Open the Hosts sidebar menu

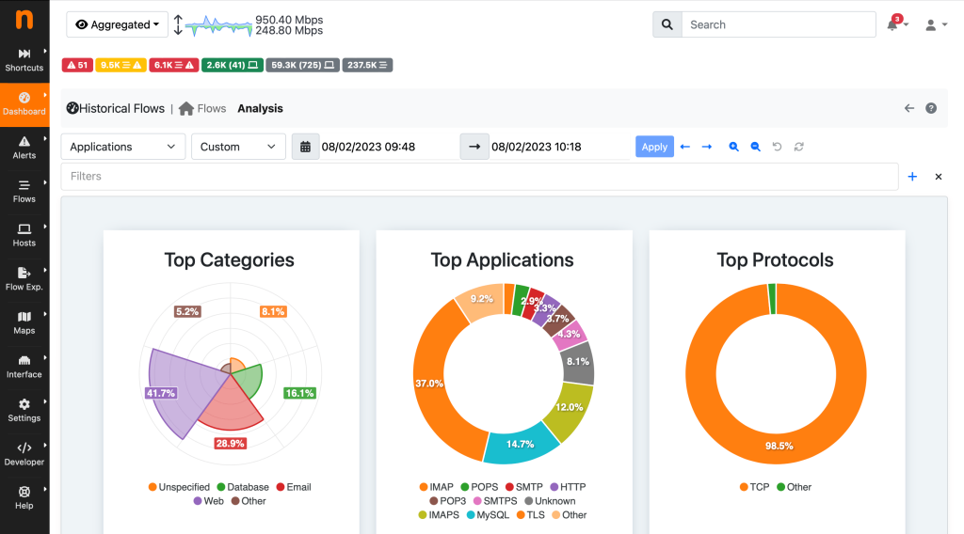[24, 234]
